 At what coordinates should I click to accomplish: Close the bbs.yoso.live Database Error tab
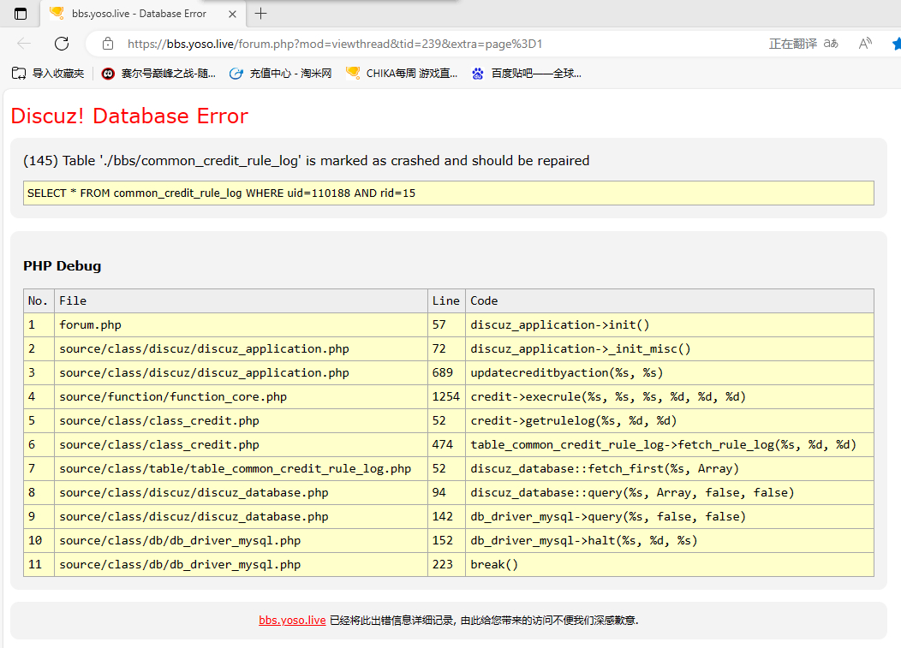click(x=232, y=14)
